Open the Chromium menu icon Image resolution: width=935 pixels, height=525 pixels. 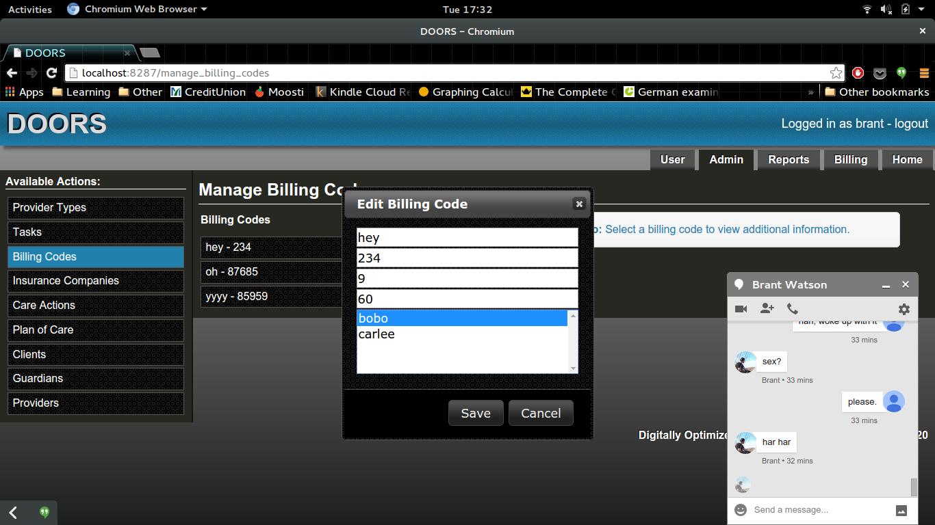coord(923,73)
